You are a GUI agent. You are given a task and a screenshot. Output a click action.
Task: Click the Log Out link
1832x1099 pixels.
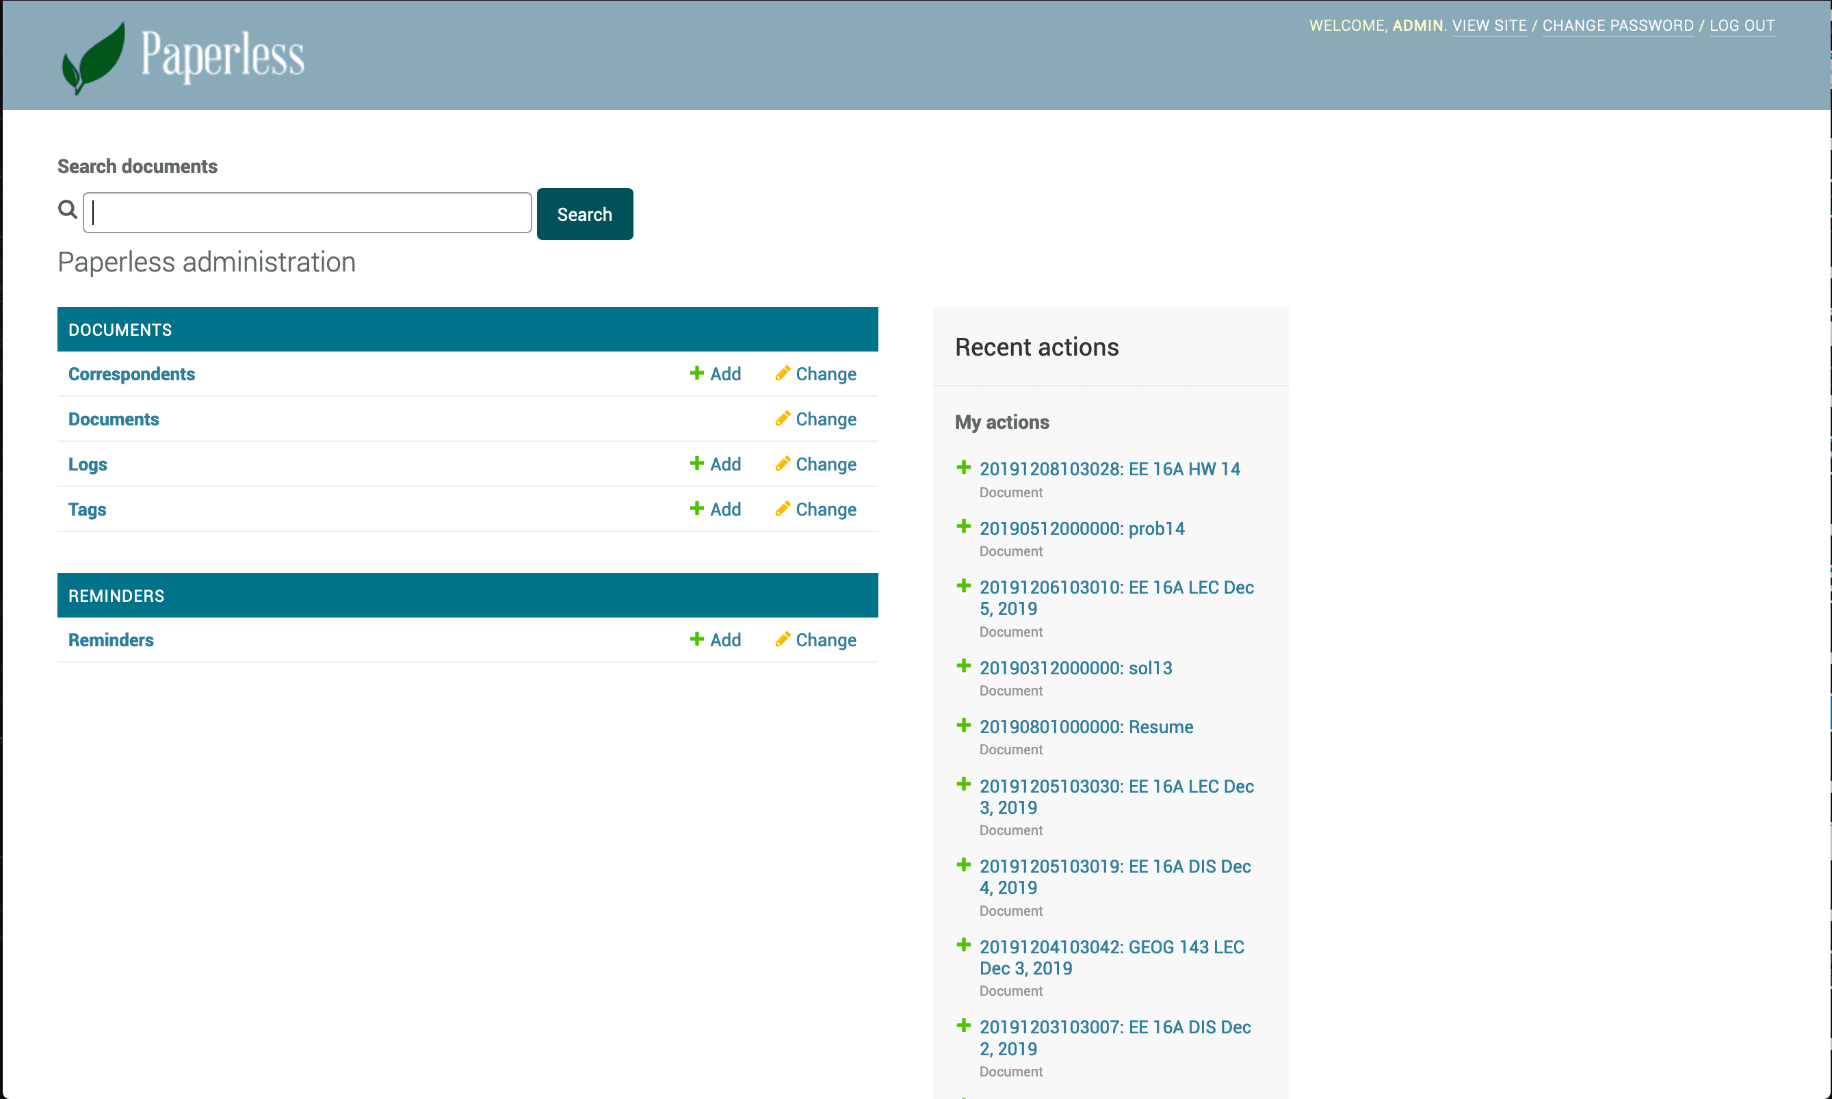(x=1742, y=25)
